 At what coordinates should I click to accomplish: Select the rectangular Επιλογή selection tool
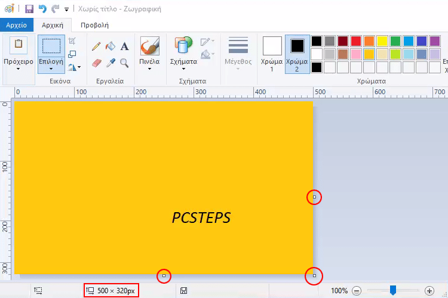[51, 46]
